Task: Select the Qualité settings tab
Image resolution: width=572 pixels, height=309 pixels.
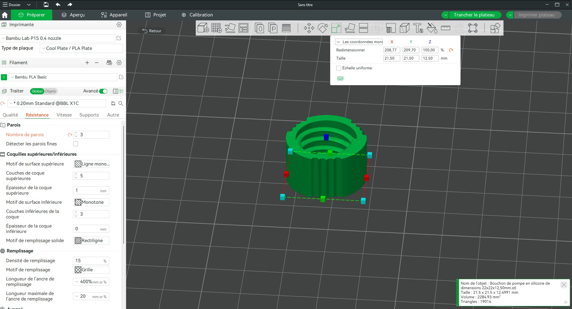Action: click(x=10, y=115)
